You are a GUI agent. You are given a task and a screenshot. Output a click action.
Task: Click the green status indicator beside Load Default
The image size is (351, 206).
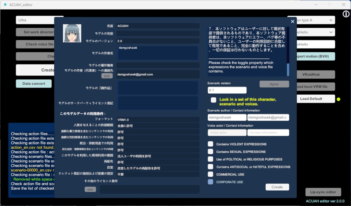click(338, 99)
